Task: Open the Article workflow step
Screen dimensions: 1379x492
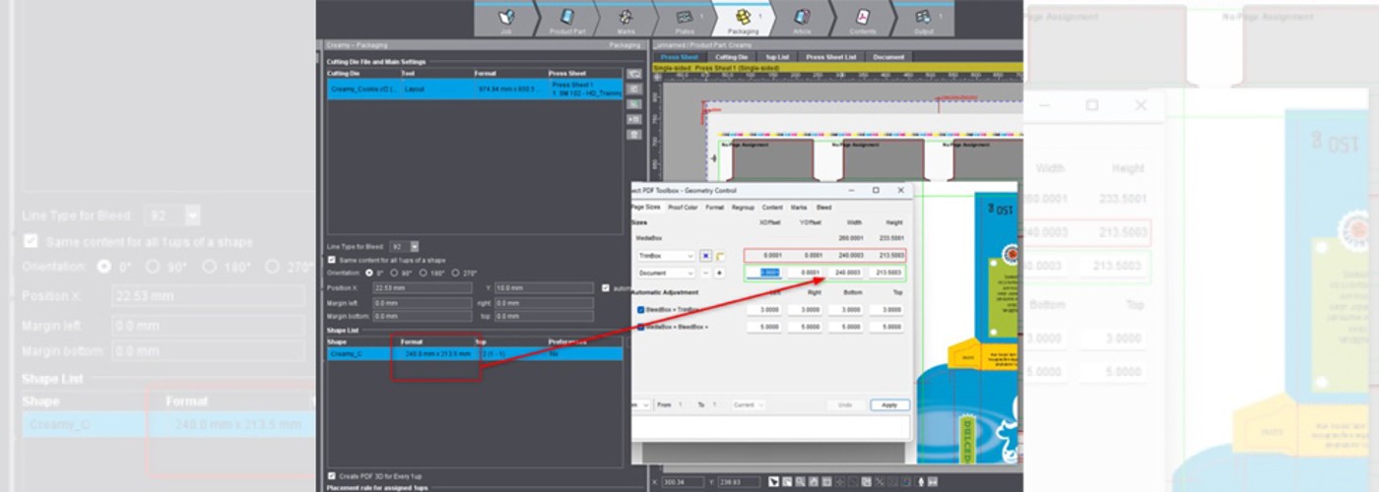Action: pyautogui.click(x=803, y=20)
